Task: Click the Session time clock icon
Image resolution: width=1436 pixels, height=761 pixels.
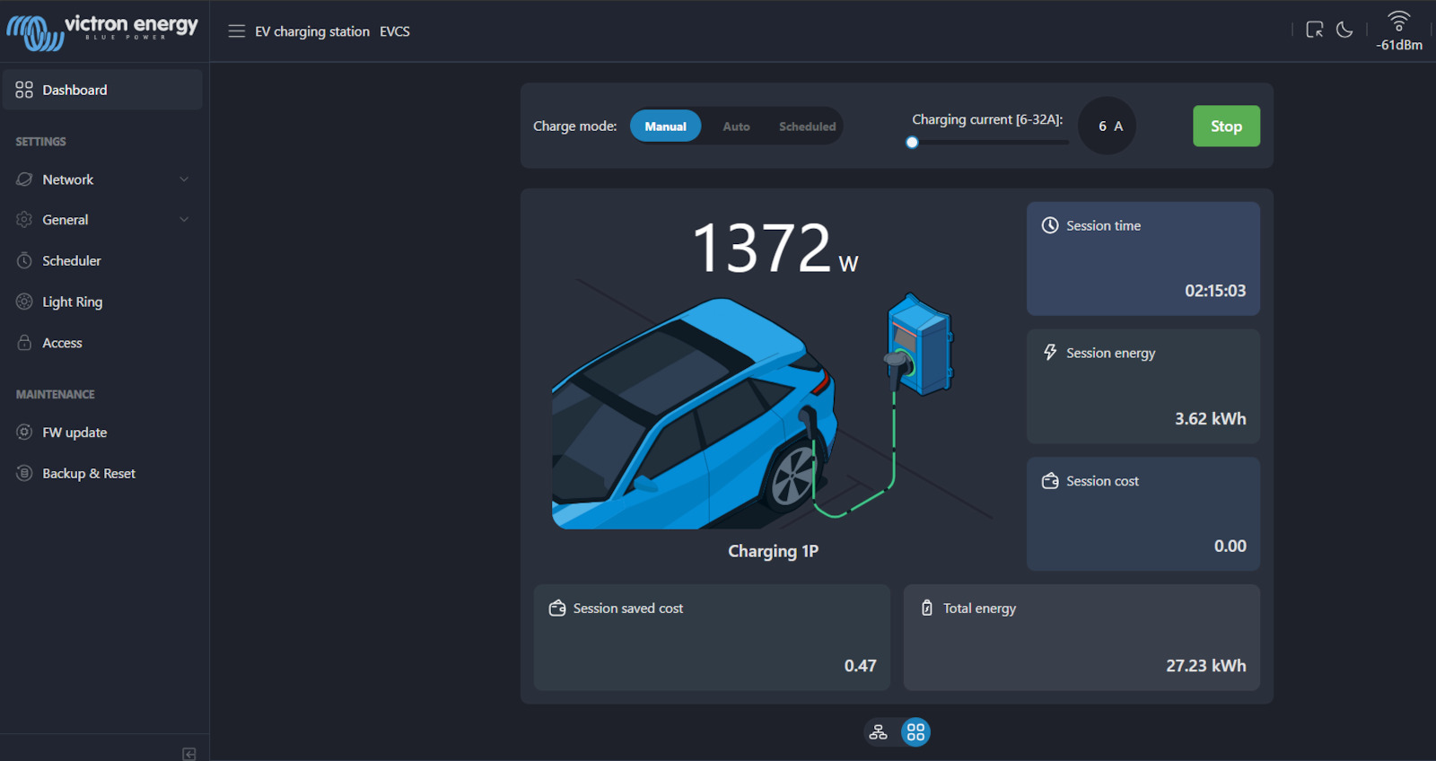Action: 1050,225
